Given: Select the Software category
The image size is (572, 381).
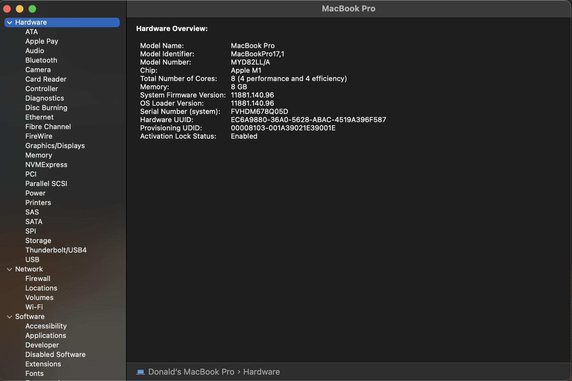Looking at the screenshot, I should (x=30, y=317).
